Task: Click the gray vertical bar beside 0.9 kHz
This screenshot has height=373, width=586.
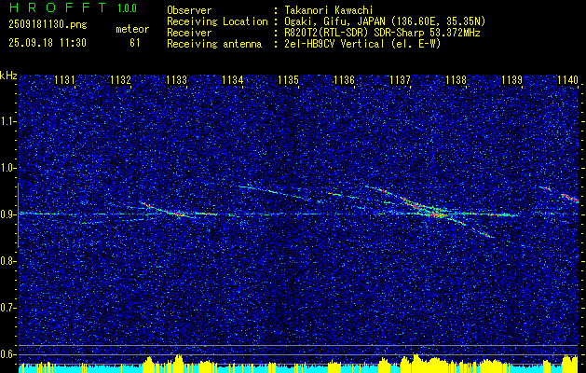Action: [18, 215]
